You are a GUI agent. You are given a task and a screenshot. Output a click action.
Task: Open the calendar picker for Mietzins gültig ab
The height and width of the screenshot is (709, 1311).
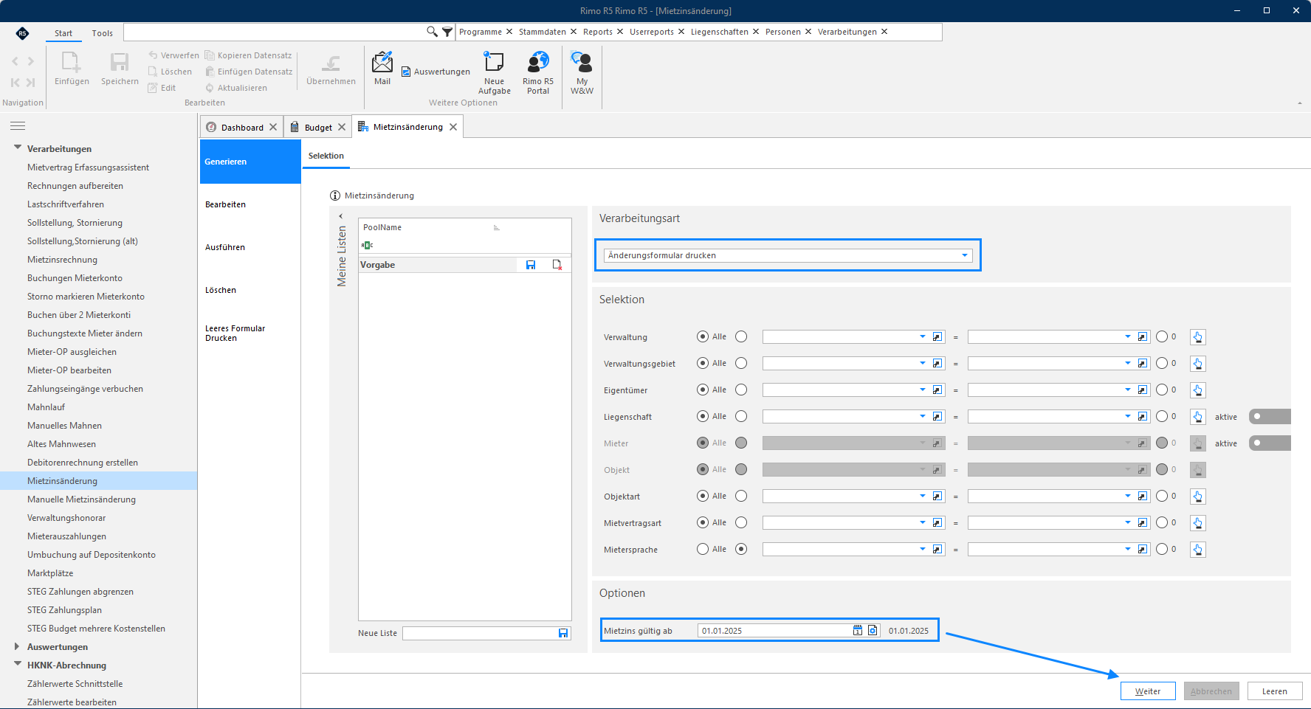858,631
